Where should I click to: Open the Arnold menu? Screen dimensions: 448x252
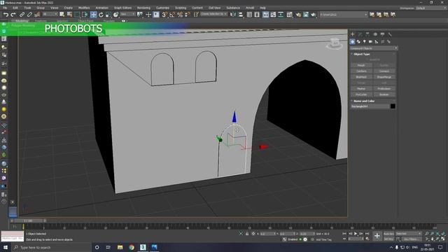coord(250,8)
